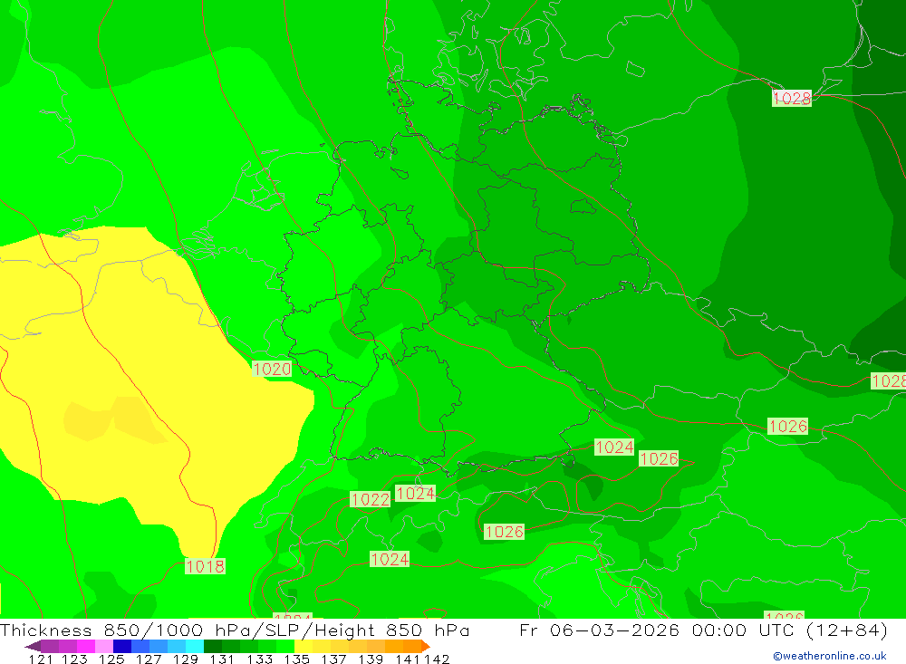The height and width of the screenshot is (664, 906).
Task: Click the legend value 131
Action: [222, 659]
